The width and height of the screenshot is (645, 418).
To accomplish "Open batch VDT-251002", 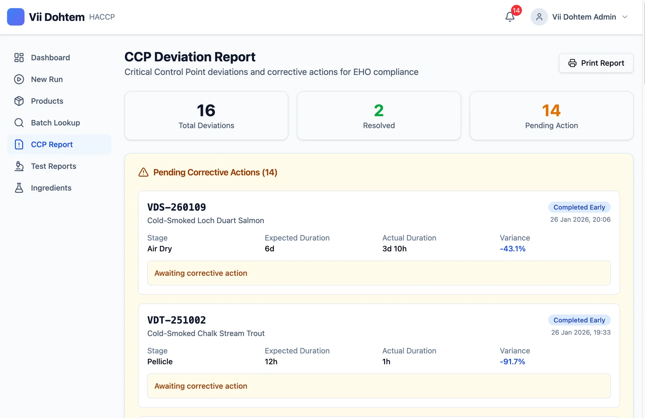I will coord(177,320).
